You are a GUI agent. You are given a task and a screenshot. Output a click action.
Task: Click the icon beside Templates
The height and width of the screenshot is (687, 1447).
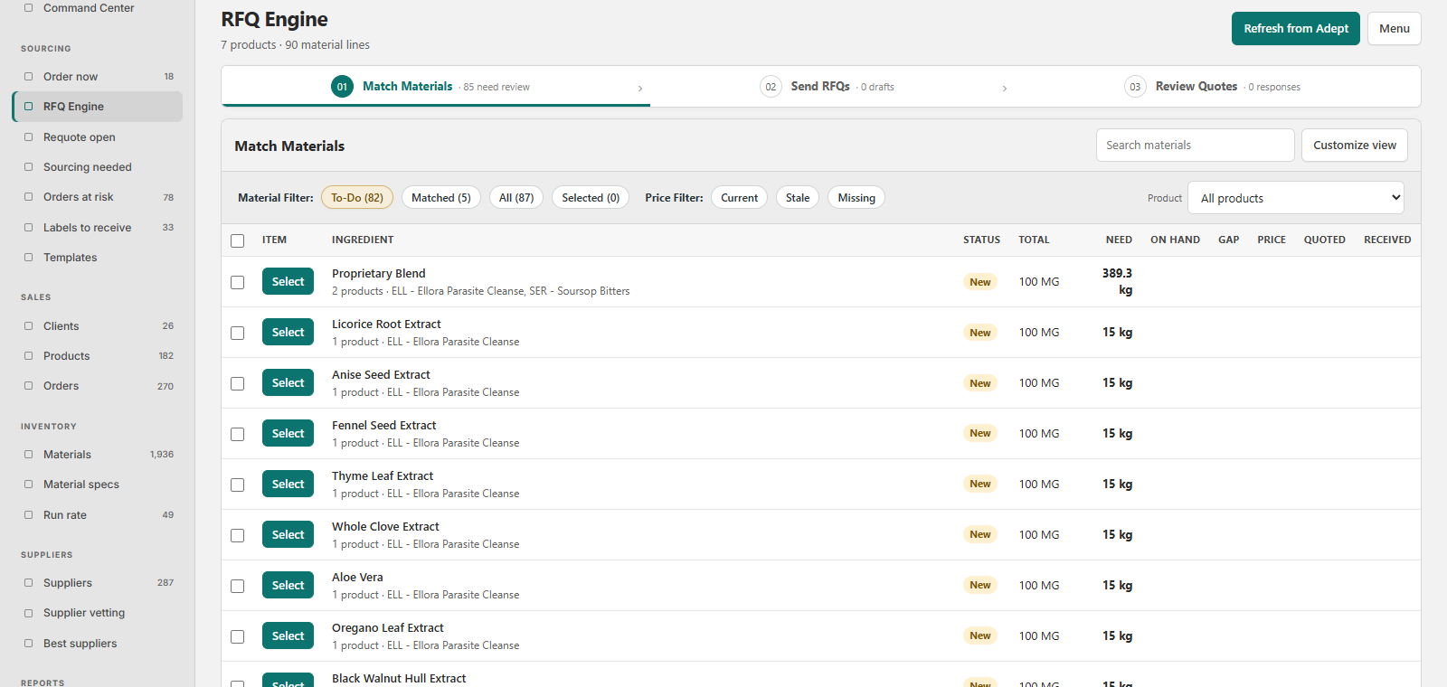point(28,258)
